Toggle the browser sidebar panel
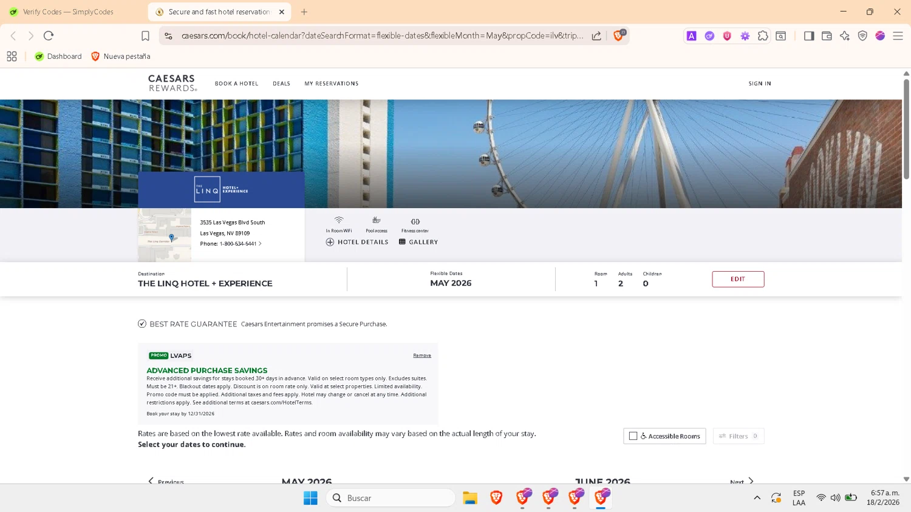 point(809,36)
